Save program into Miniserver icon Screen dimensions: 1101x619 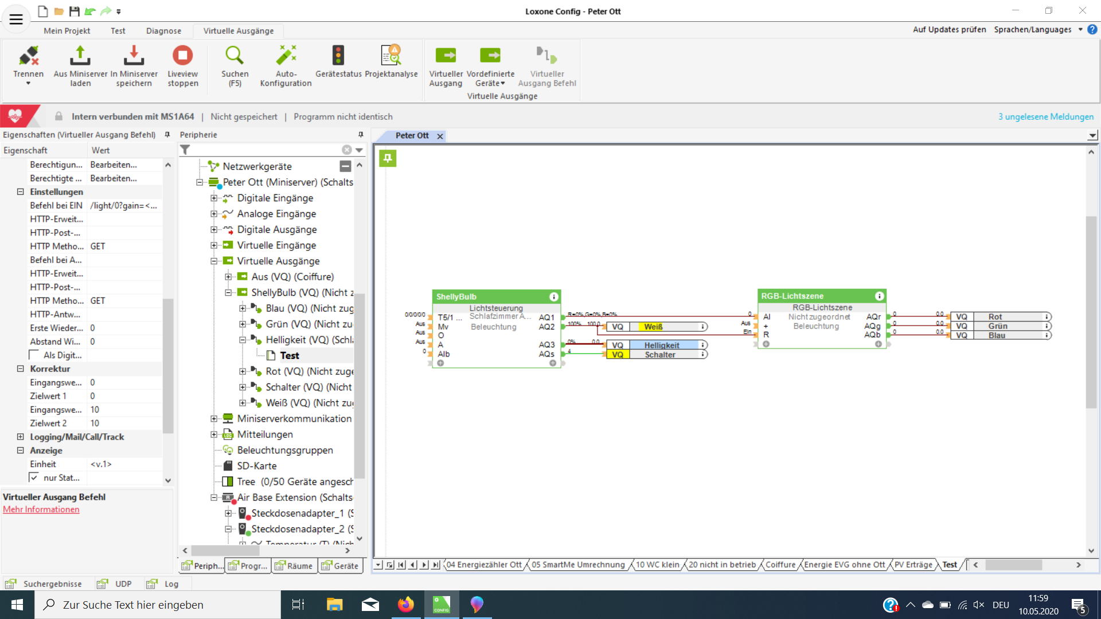[x=134, y=56]
